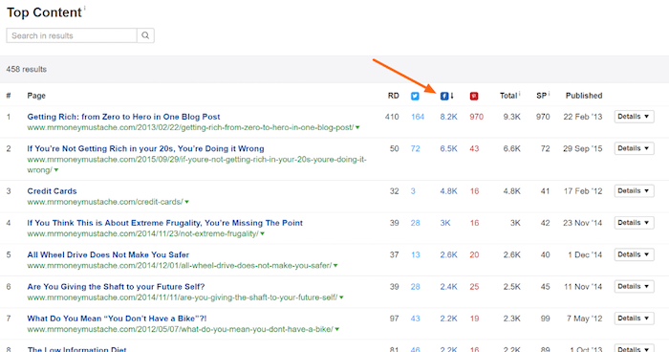The width and height of the screenshot is (669, 352).
Task: Click into the Search in results field
Action: point(72,35)
